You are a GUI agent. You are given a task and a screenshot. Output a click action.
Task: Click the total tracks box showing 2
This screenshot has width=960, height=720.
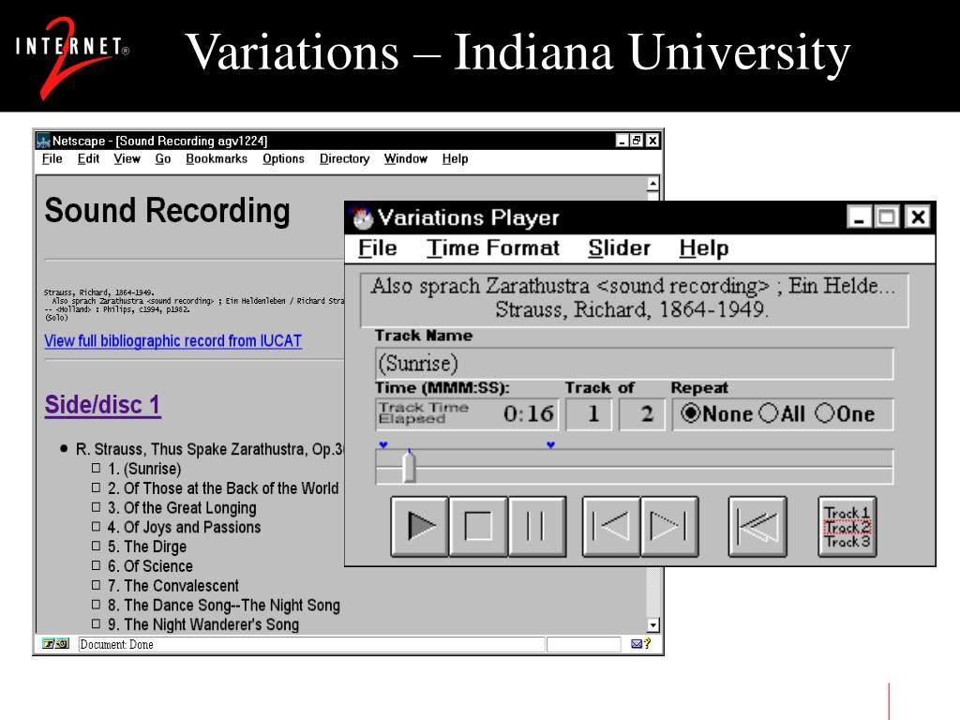[642, 414]
